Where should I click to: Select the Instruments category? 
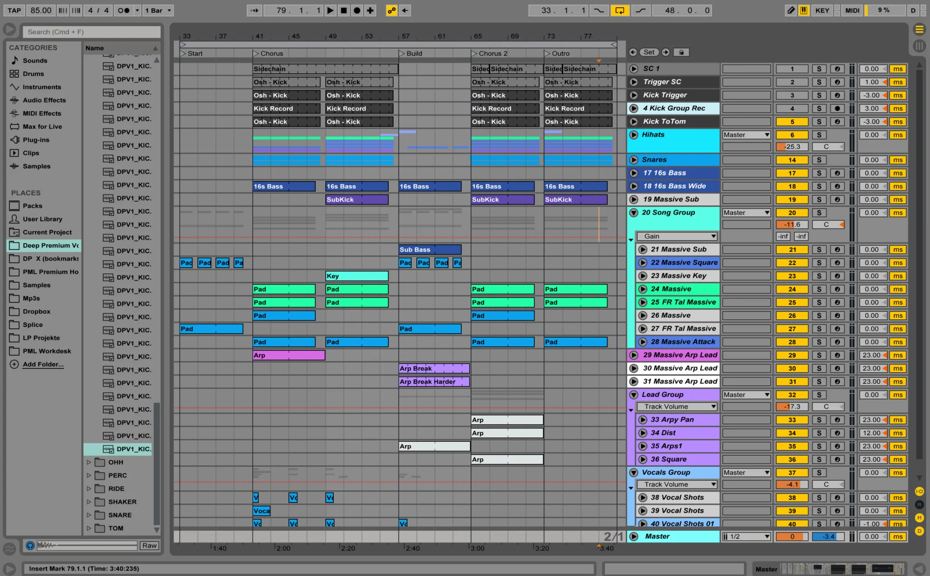(42, 87)
